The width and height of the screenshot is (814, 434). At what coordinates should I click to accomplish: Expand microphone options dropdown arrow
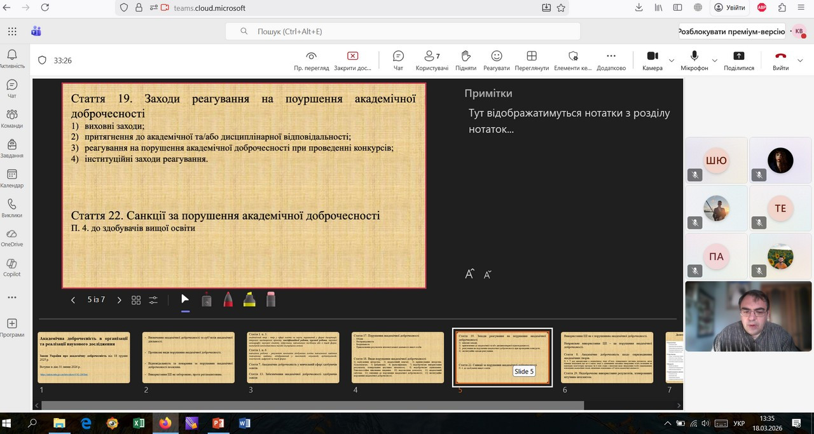(x=714, y=60)
